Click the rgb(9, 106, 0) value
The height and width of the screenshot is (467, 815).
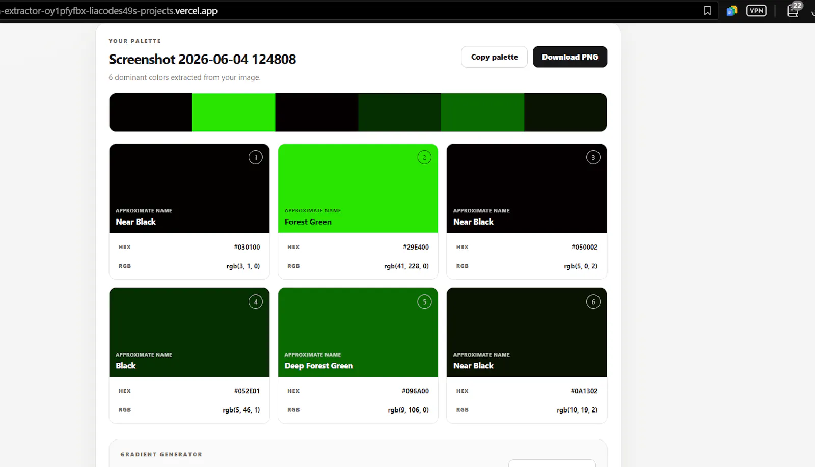(x=409, y=410)
